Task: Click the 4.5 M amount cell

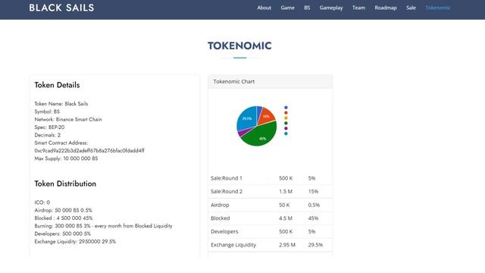Action: (x=286, y=218)
